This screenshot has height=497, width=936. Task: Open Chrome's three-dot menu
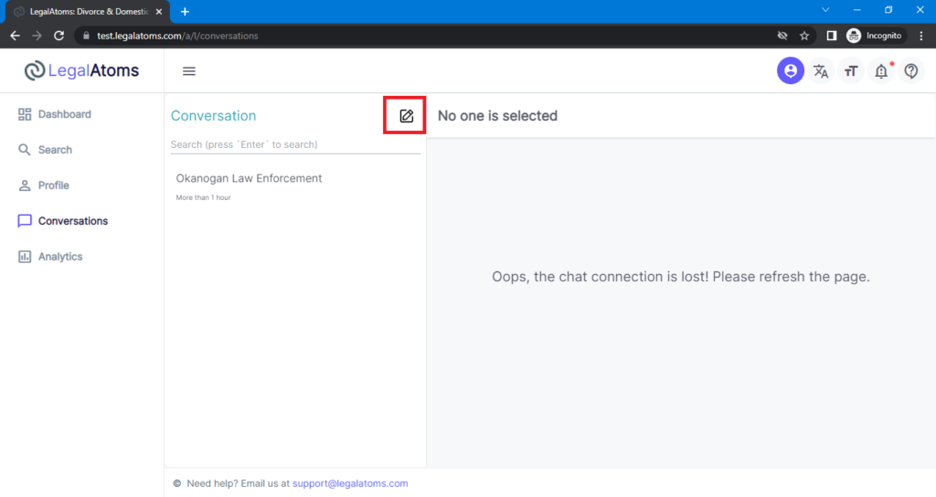[x=921, y=36]
